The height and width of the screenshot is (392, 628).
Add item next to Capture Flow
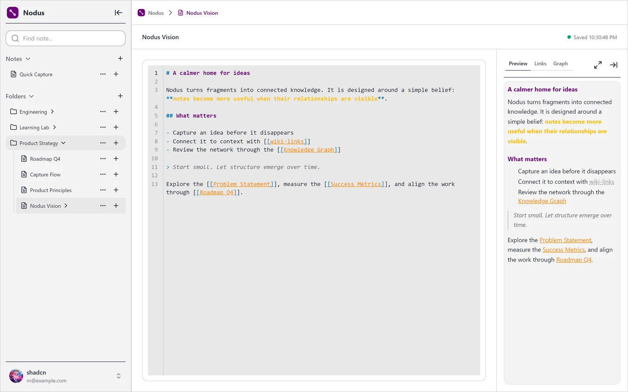[116, 174]
